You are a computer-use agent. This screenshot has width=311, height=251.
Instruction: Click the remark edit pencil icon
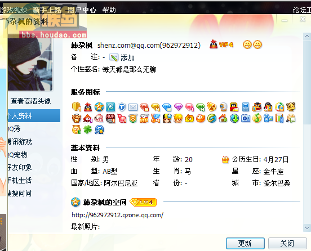tap(113, 57)
